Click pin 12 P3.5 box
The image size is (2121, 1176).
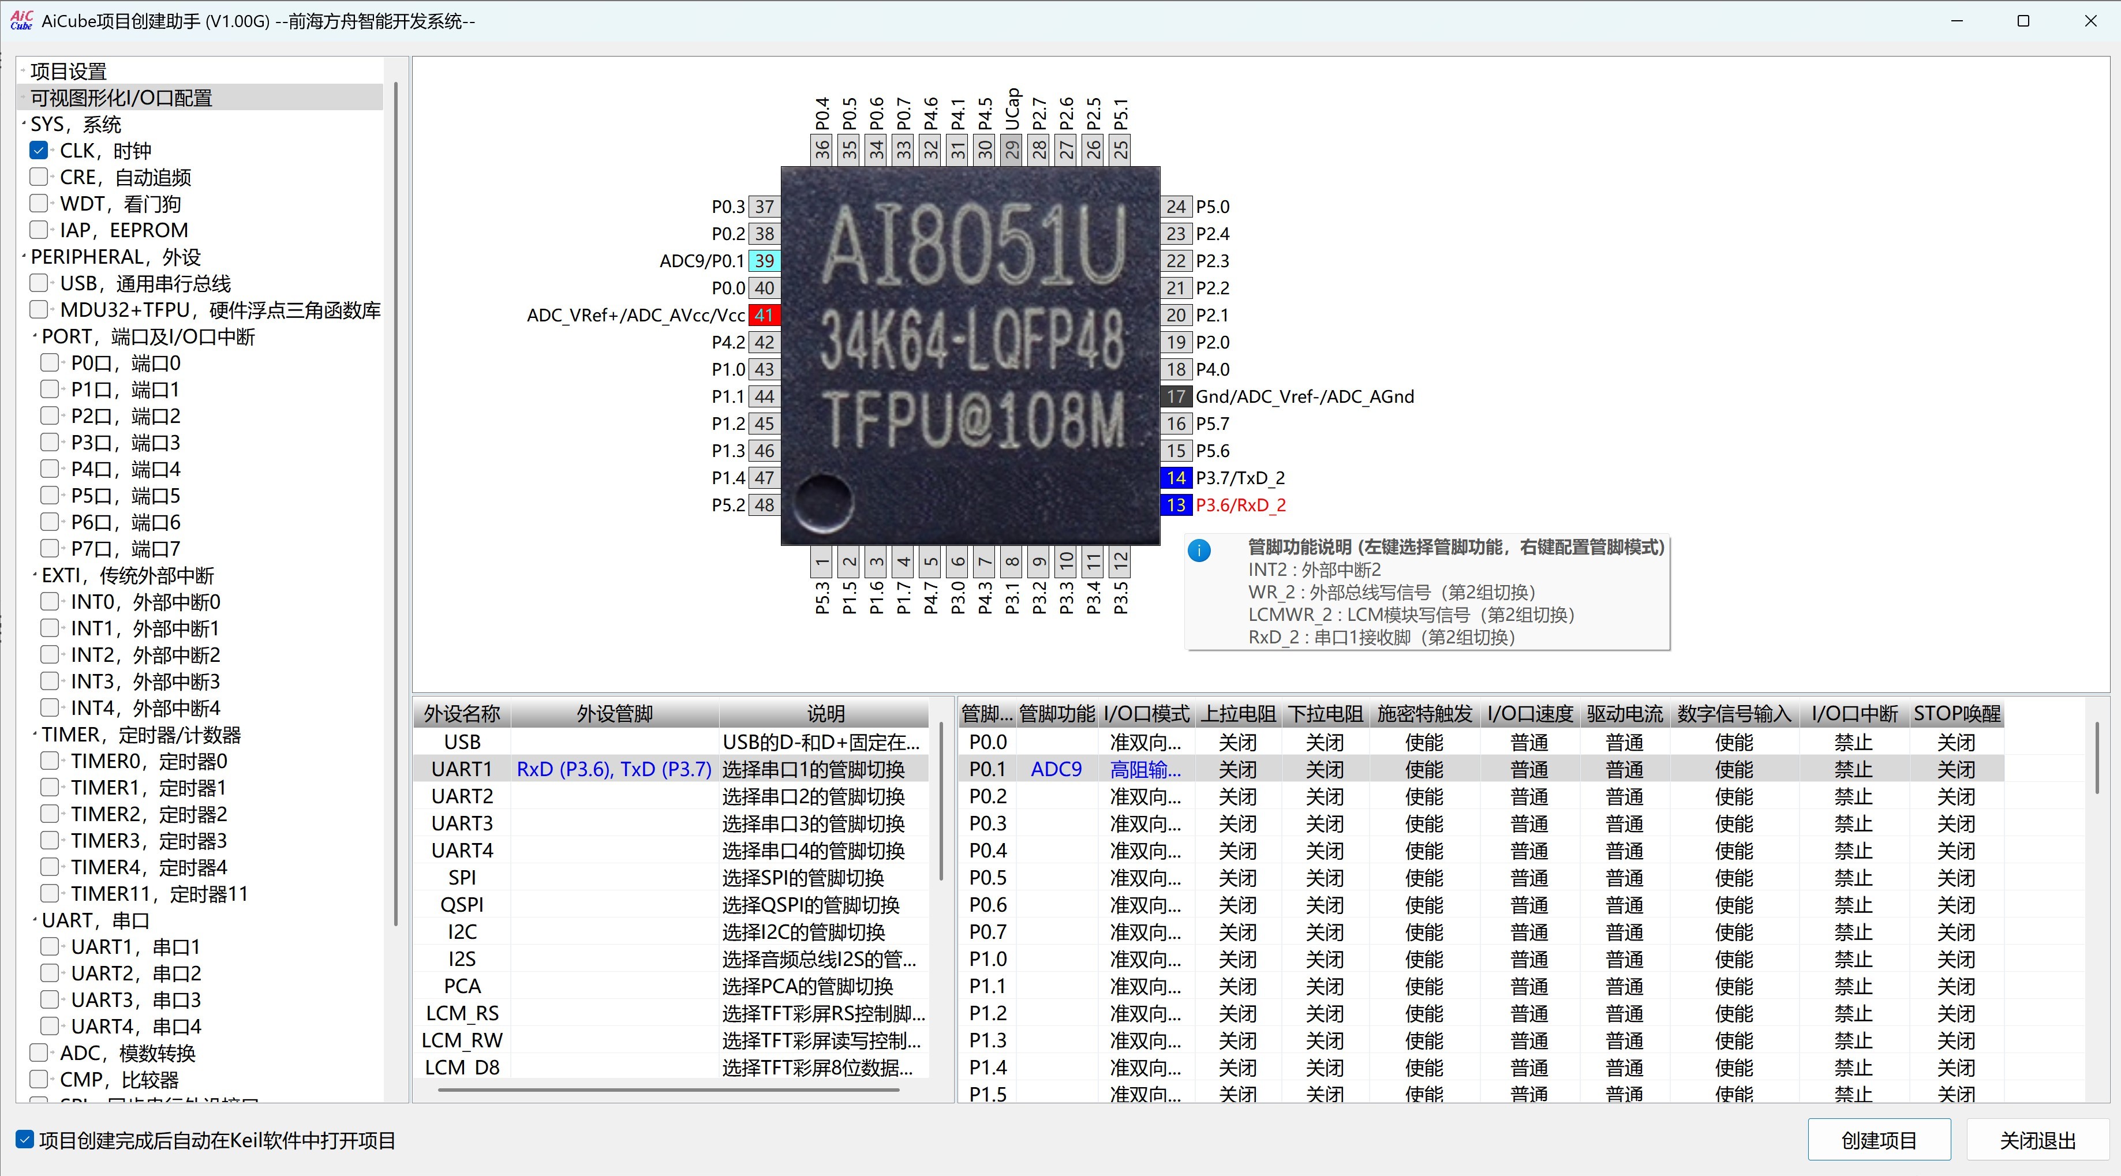[1121, 563]
